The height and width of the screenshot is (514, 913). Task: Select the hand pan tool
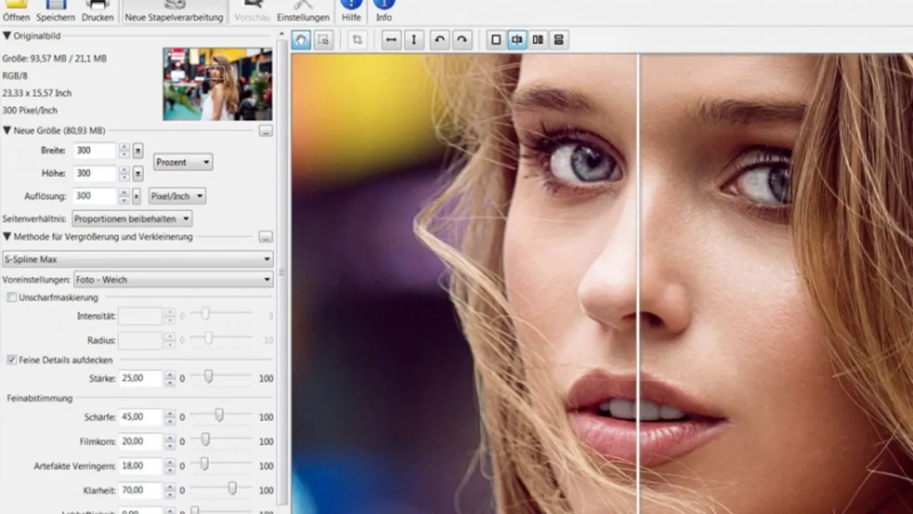[301, 40]
